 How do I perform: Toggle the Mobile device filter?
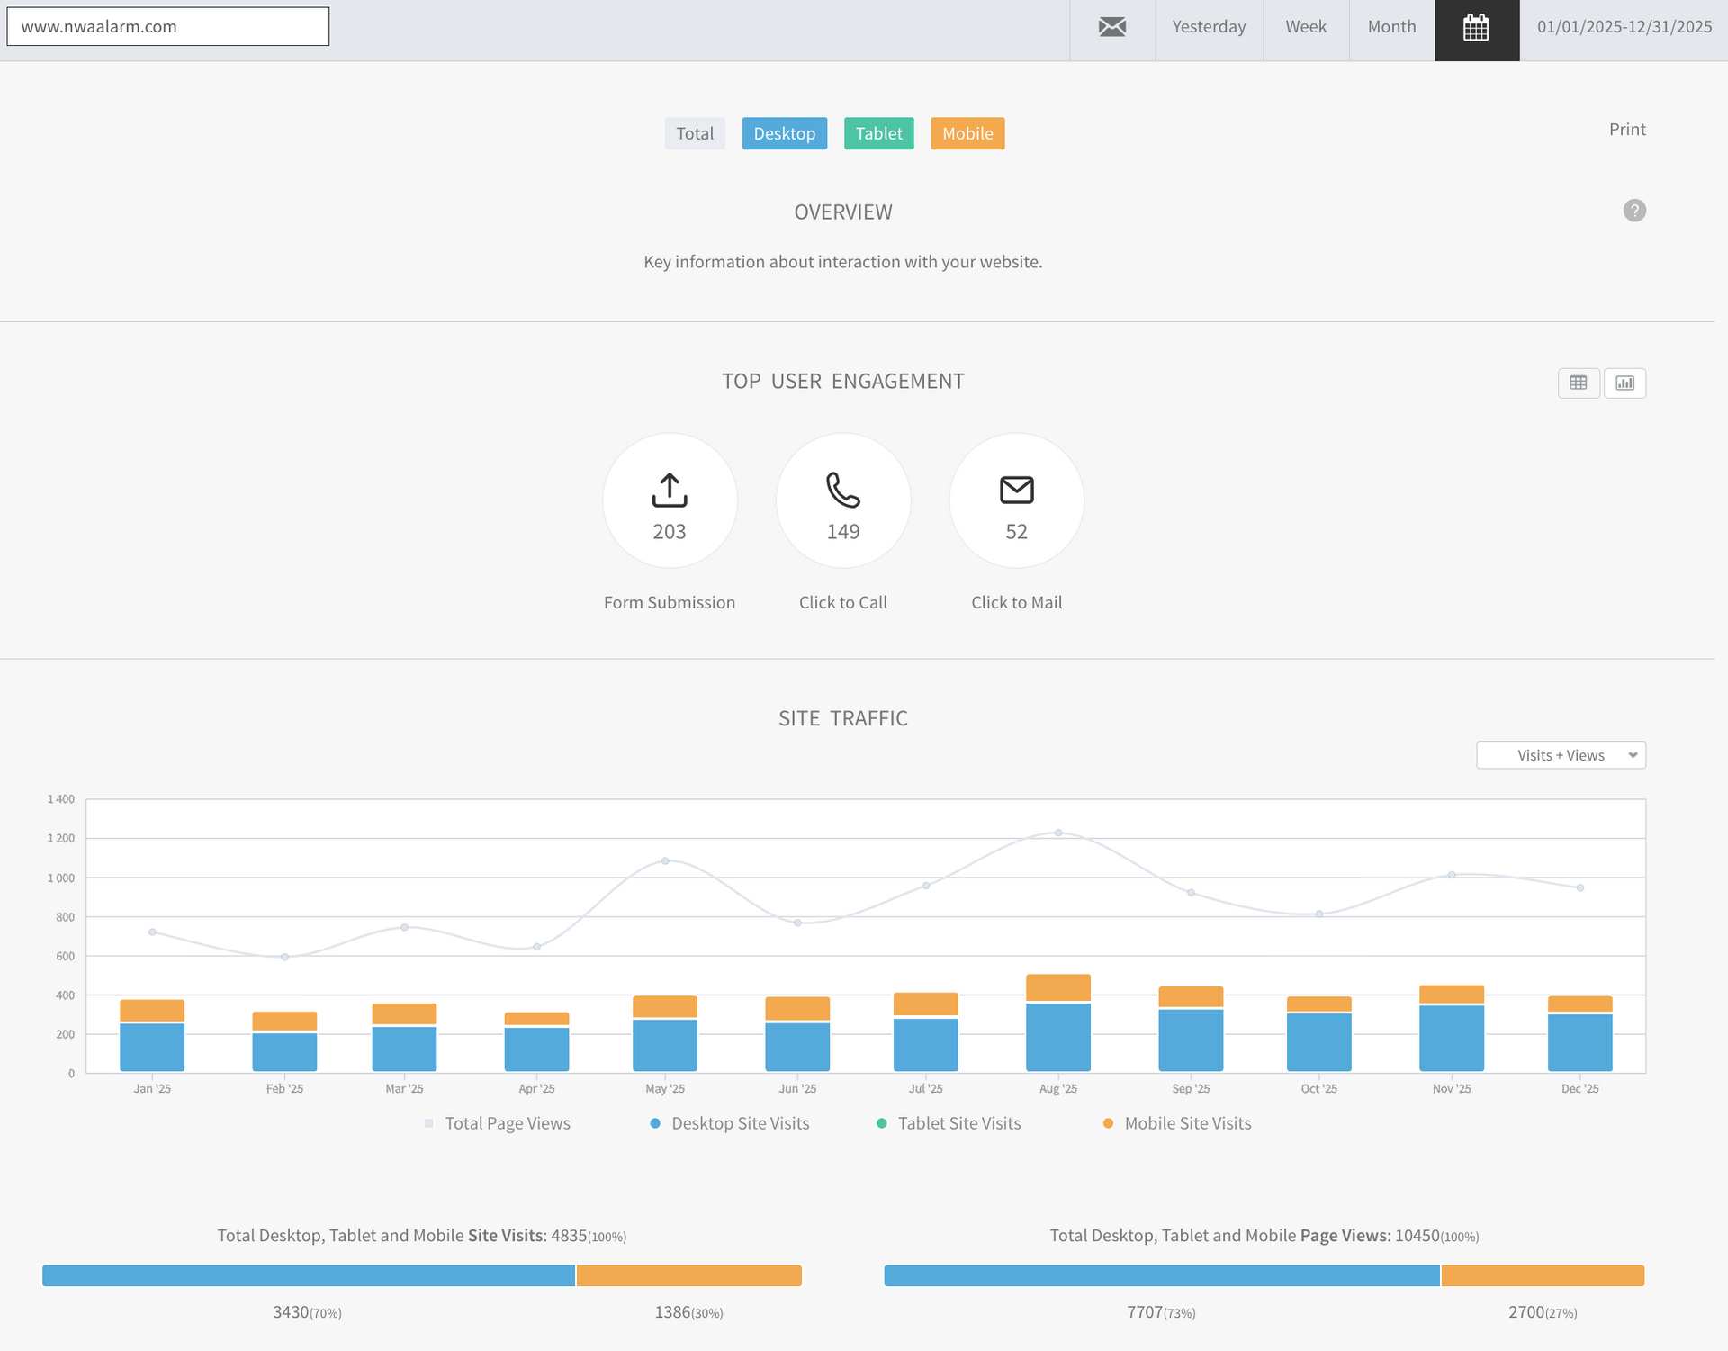[x=967, y=133]
